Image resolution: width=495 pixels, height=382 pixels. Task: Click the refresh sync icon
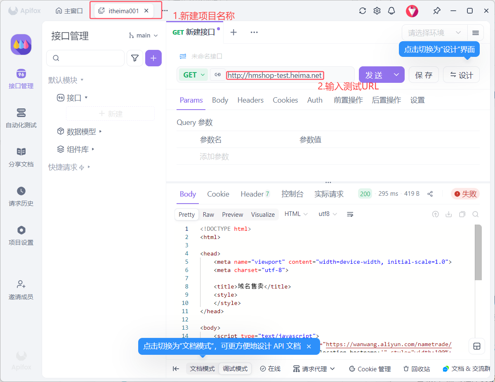click(363, 11)
